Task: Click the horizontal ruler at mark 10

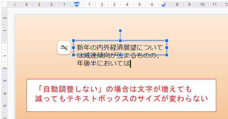Action: point(202,5)
